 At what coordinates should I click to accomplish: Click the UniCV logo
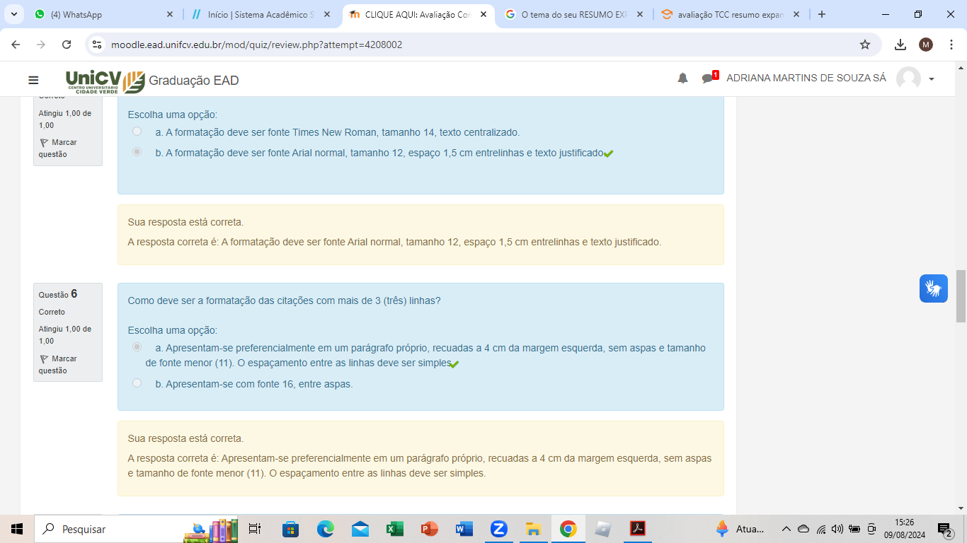[105, 81]
